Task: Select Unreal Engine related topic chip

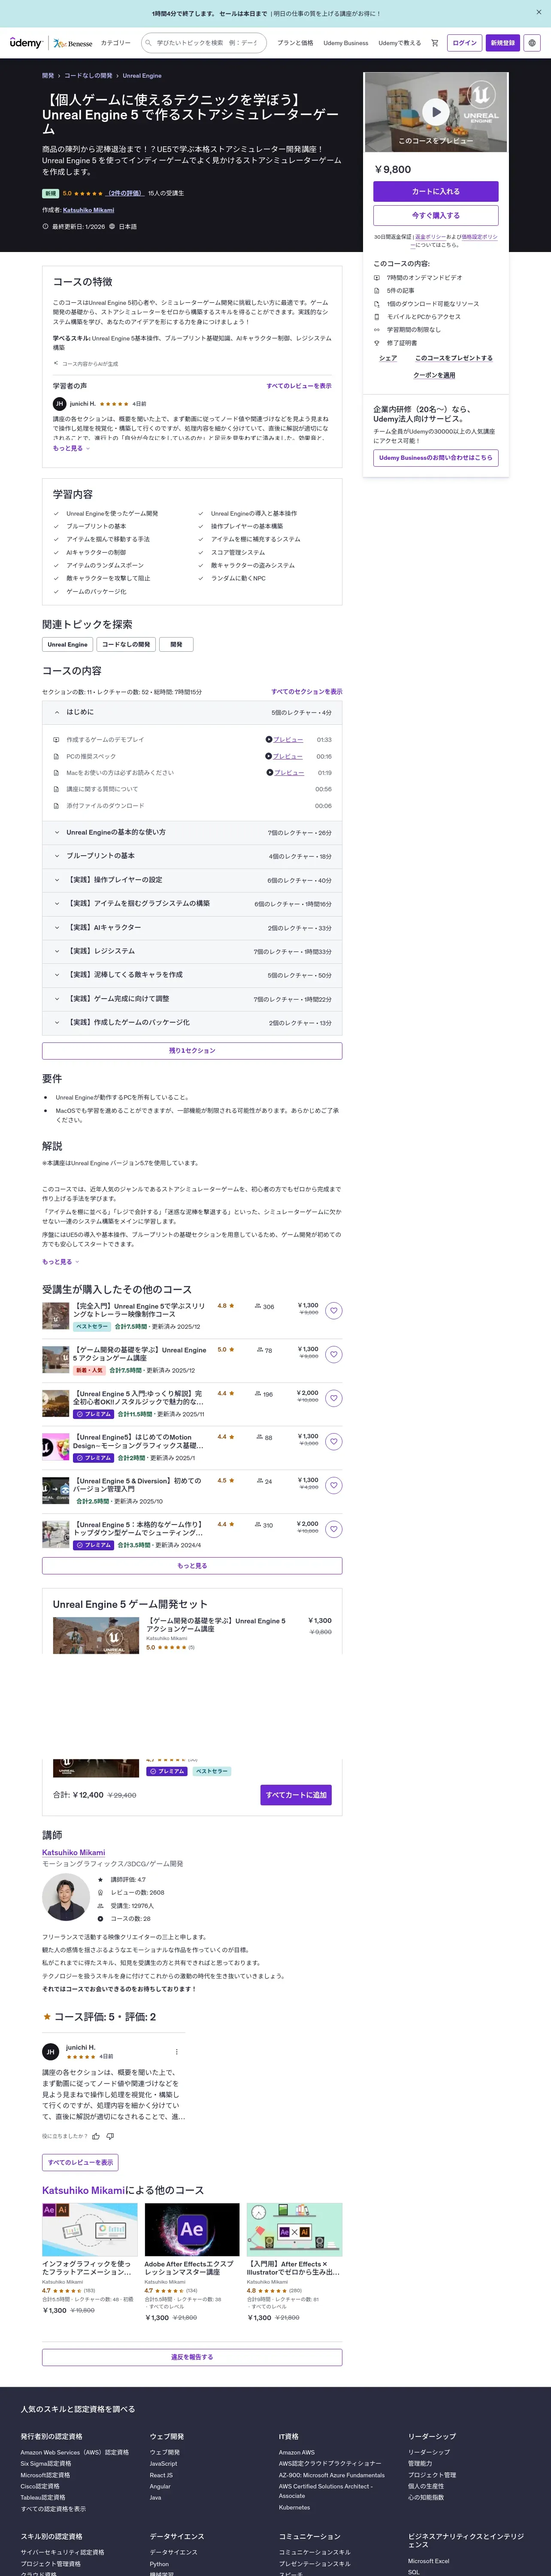Action: (68, 644)
